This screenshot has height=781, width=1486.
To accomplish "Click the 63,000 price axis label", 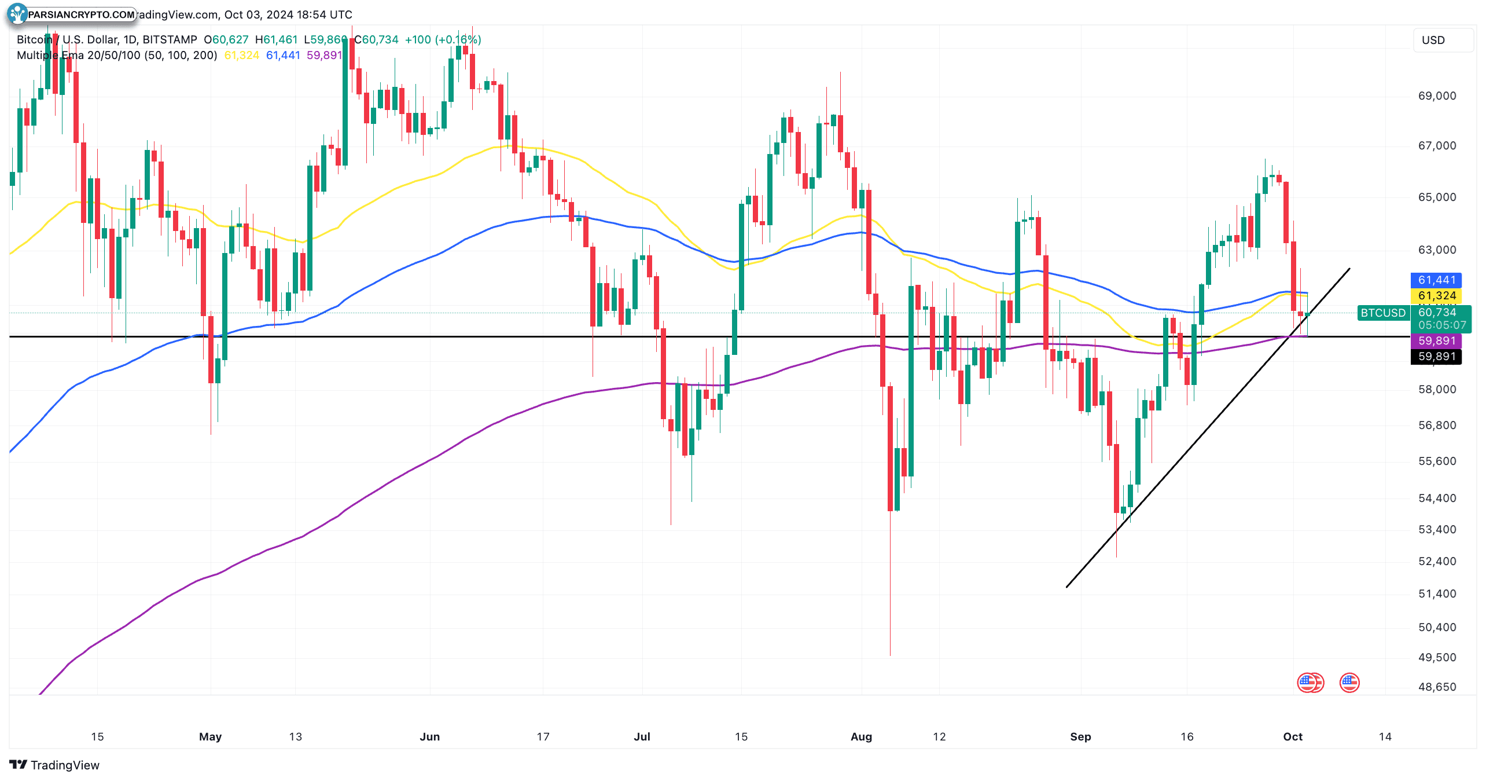I will coord(1437,250).
